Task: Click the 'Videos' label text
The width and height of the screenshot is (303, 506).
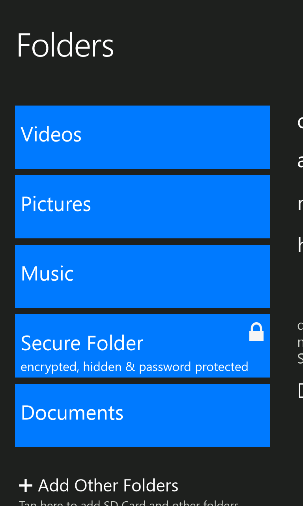Action: (x=51, y=134)
